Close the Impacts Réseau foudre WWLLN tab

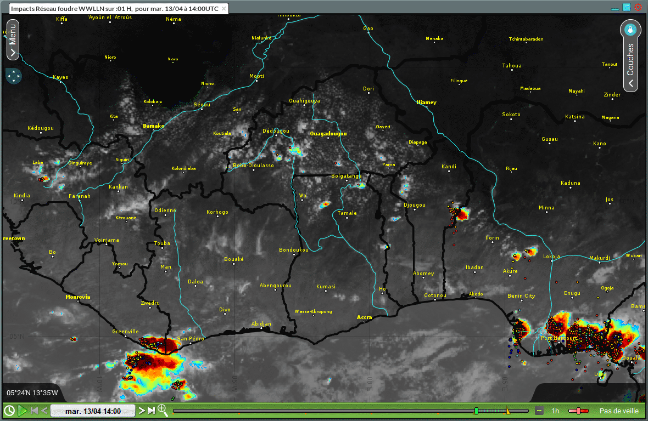coord(224,9)
